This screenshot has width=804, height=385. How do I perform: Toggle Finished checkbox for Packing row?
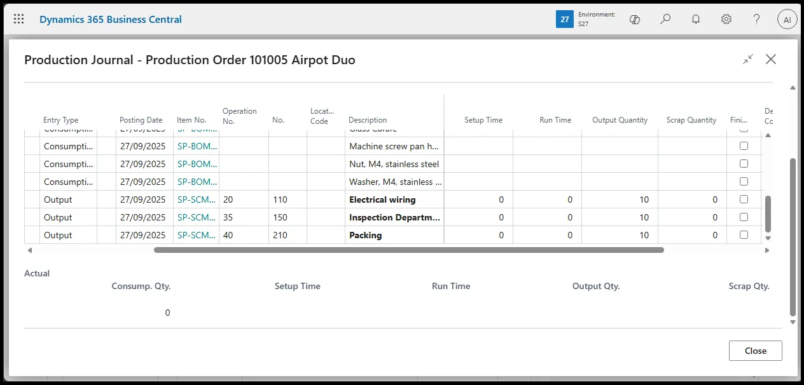tap(744, 235)
